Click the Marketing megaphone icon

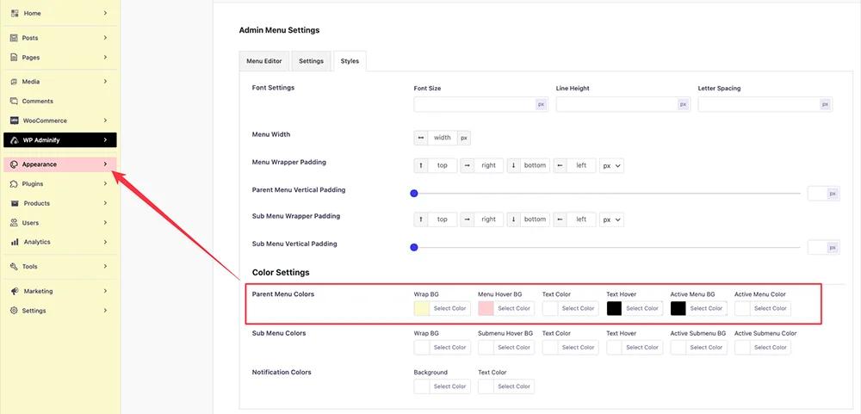pyautogui.click(x=15, y=291)
